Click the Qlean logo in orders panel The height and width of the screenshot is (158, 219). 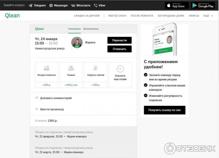[39, 29]
